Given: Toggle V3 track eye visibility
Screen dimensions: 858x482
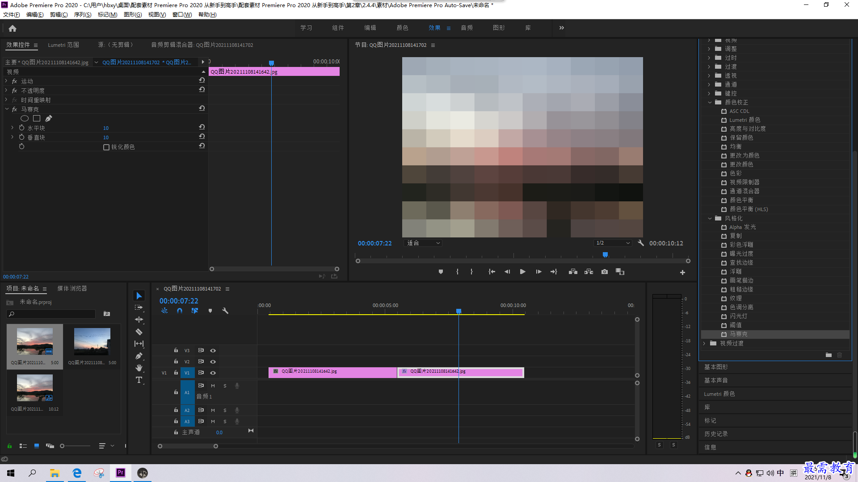Looking at the screenshot, I should tap(213, 350).
